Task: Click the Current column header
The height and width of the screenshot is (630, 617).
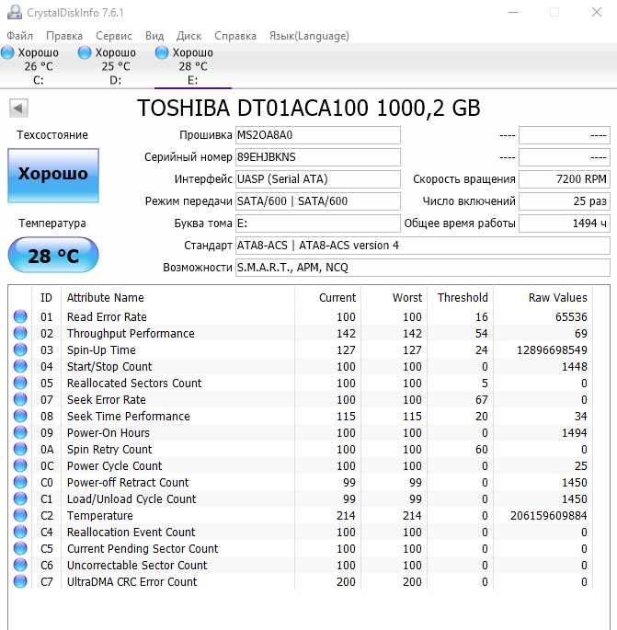Action: click(327, 298)
